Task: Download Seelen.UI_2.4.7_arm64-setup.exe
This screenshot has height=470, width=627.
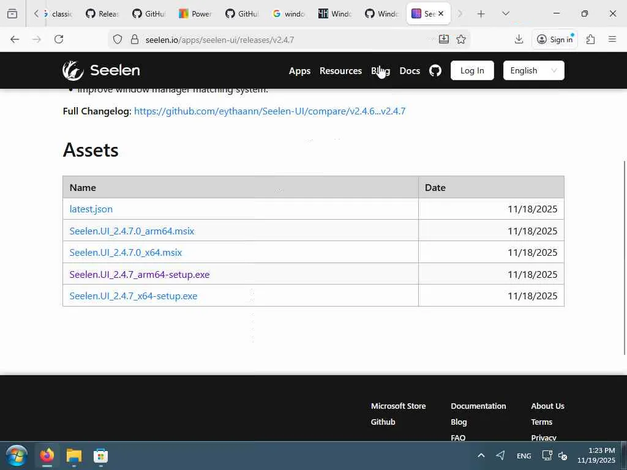Action: click(x=140, y=275)
